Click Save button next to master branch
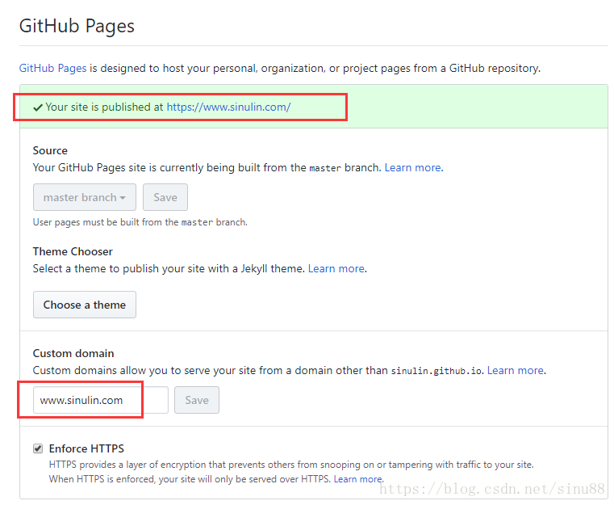This screenshot has width=614, height=505. coord(165,197)
